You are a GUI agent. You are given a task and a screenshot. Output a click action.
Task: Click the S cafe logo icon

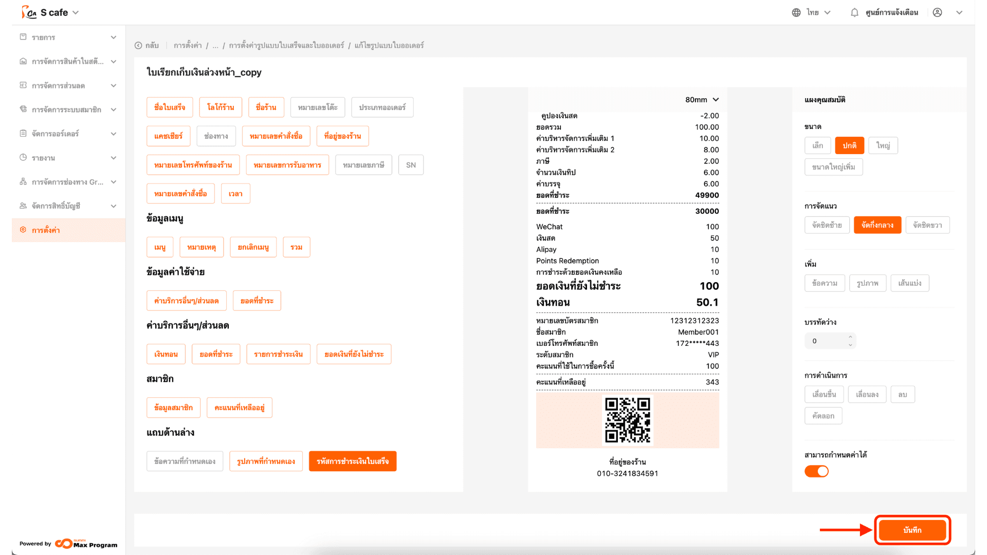click(29, 12)
